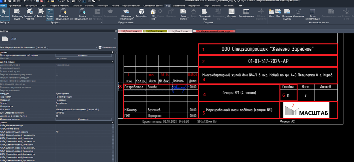Toggle checkbox in ADSK_Штамп Раздел проекта row
Image resolution: width=354 pixels, height=162 pixels.
(113, 132)
